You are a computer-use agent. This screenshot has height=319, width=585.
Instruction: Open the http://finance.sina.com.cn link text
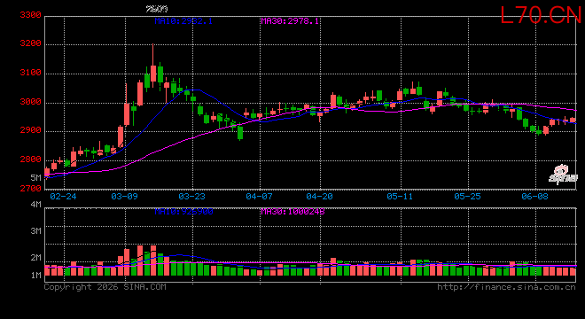click(x=506, y=287)
